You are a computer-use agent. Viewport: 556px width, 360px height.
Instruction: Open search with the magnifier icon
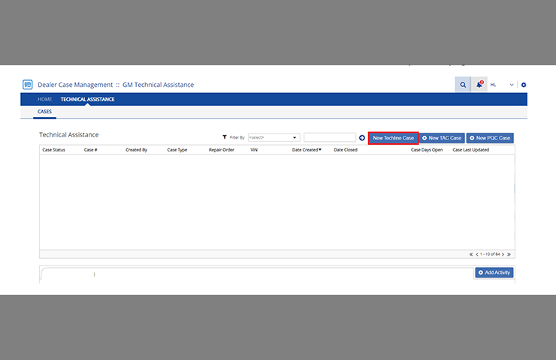(x=463, y=85)
